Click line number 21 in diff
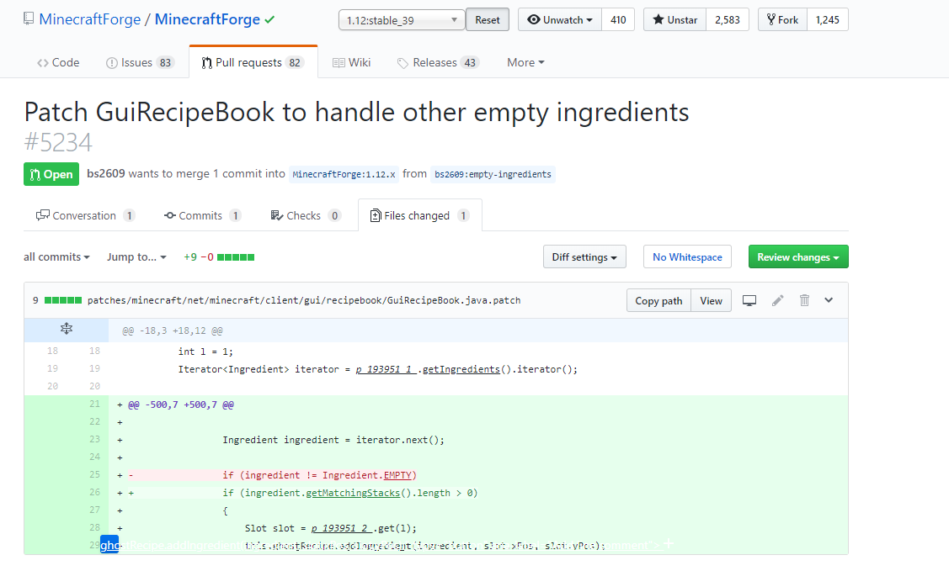The width and height of the screenshot is (949, 571). coord(94,404)
